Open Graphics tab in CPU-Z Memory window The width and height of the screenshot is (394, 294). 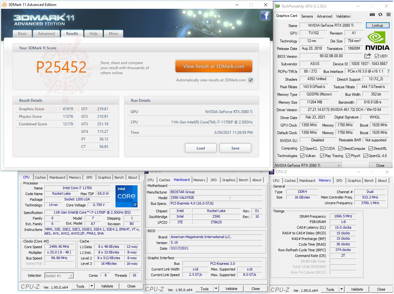[x=354, y=181]
